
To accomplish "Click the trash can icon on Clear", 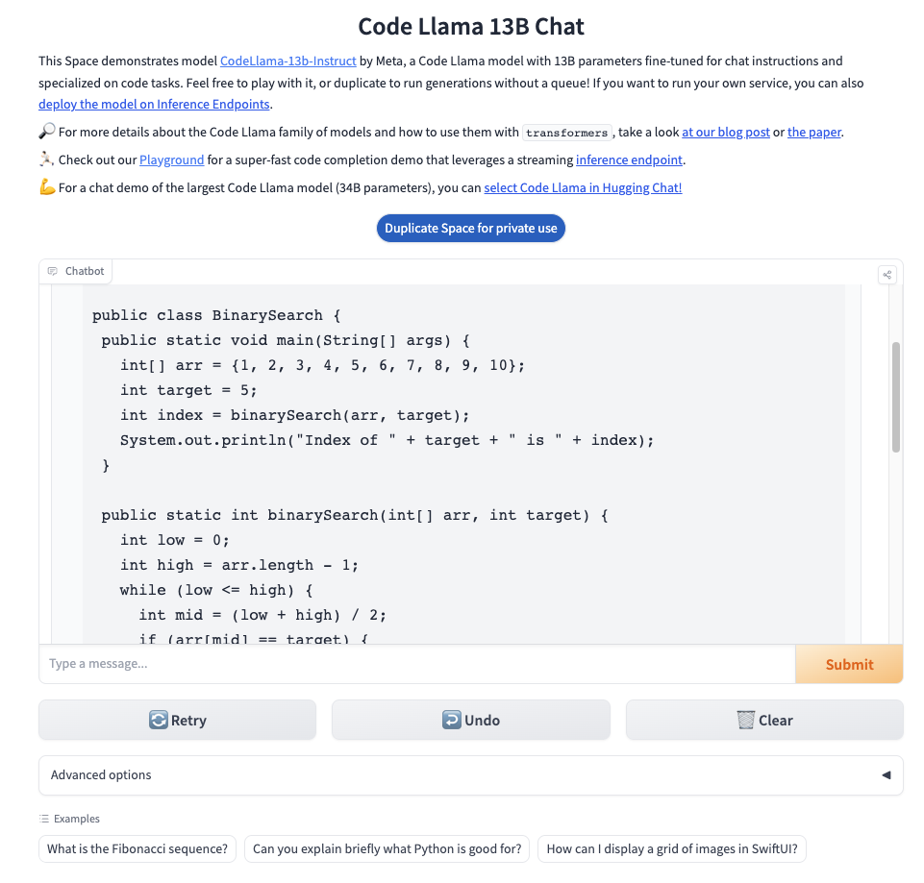I will pyautogui.click(x=744, y=719).
